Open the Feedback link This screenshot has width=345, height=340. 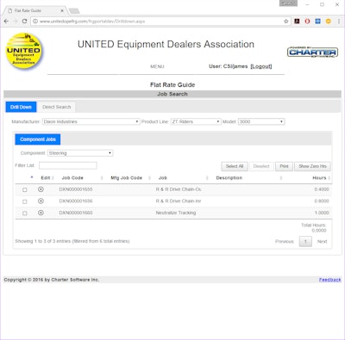click(x=329, y=280)
